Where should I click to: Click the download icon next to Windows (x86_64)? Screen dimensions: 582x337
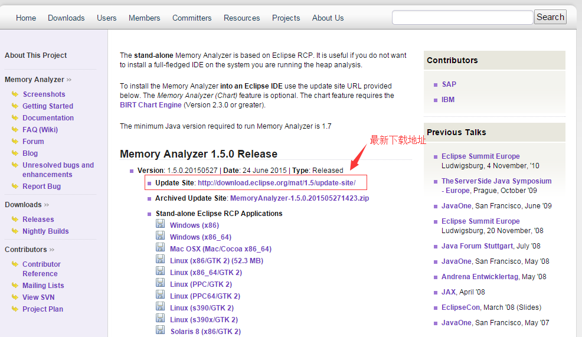tap(161, 235)
